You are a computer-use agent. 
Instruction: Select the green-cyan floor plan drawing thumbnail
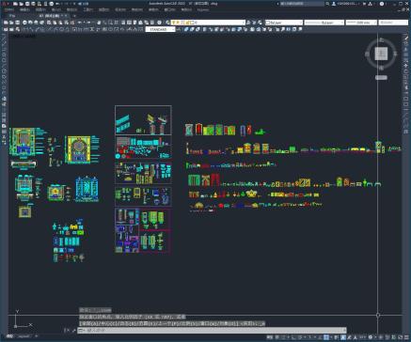coord(23,141)
